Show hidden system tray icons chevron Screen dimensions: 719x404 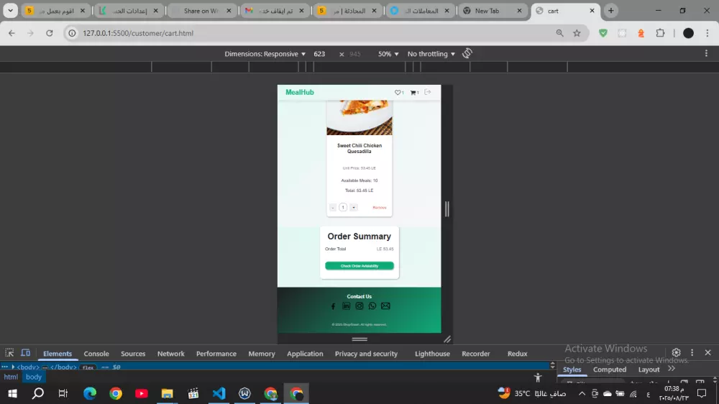[x=582, y=393]
